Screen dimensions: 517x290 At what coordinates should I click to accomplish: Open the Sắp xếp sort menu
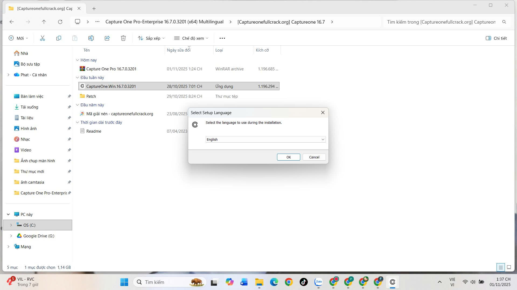151,38
